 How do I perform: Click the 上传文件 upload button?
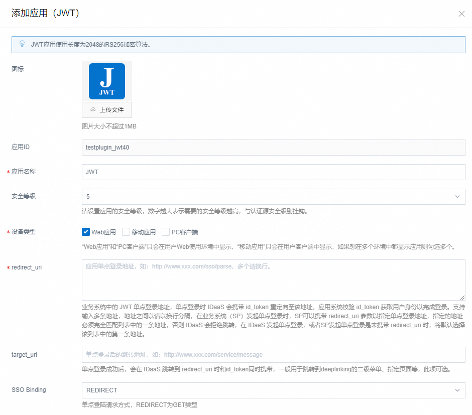pos(106,110)
